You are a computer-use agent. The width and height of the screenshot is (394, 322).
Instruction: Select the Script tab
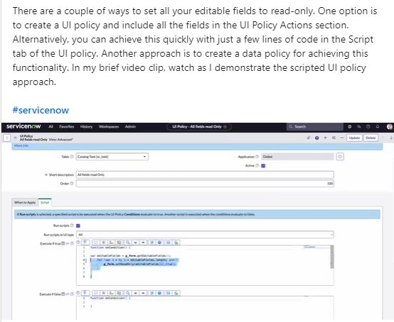45,202
